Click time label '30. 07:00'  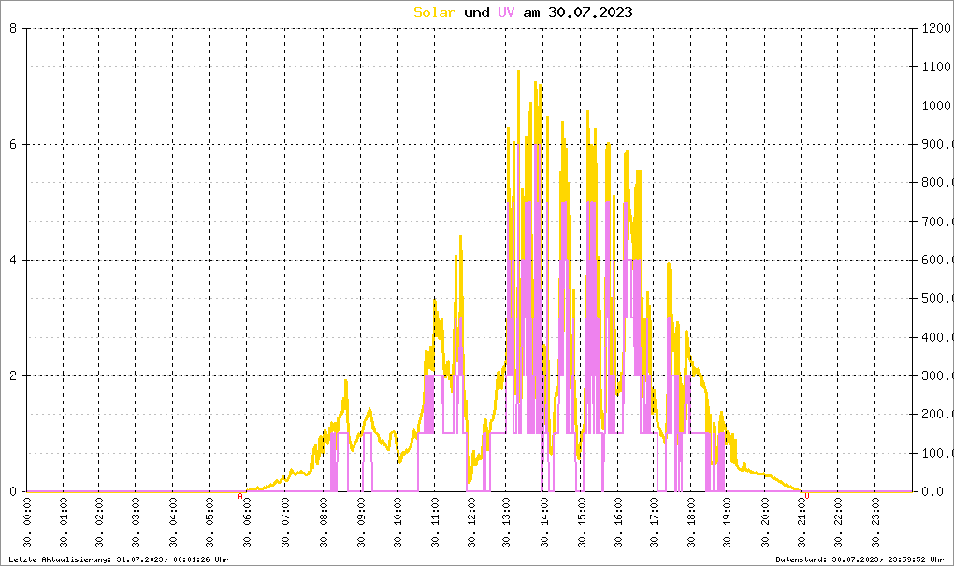[x=285, y=522]
